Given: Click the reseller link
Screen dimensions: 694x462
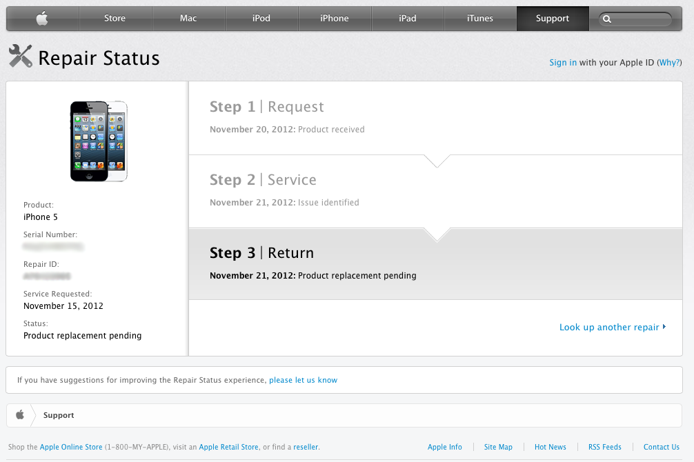Looking at the screenshot, I should click(x=306, y=447).
